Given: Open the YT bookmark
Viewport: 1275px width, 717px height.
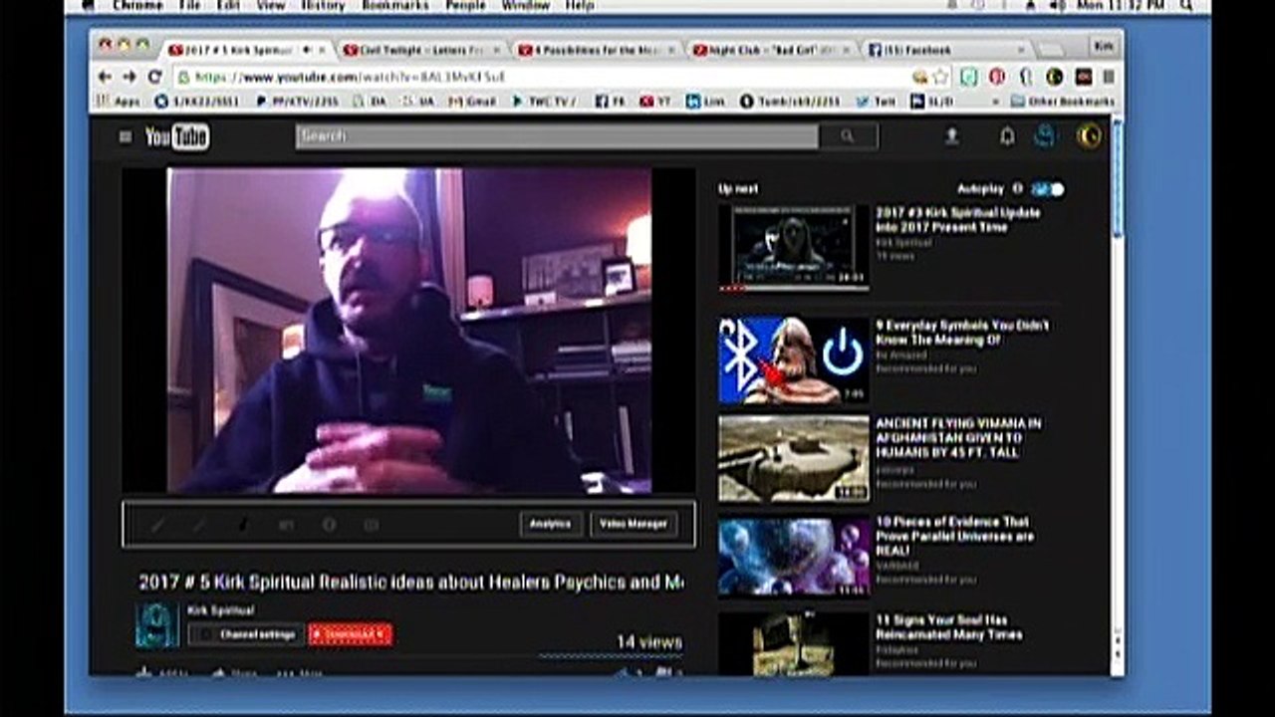Looking at the screenshot, I should point(655,102).
